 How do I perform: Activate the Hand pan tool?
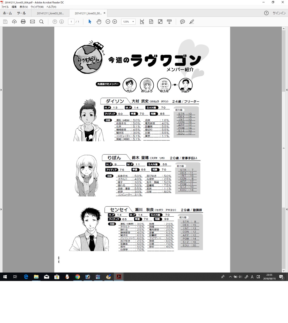[x=99, y=22]
